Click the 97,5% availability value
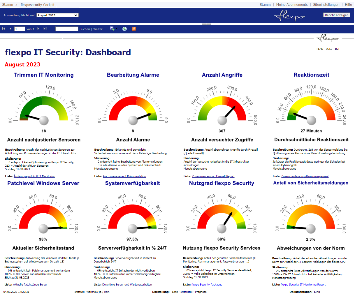355x296 pixels. (x=132, y=239)
